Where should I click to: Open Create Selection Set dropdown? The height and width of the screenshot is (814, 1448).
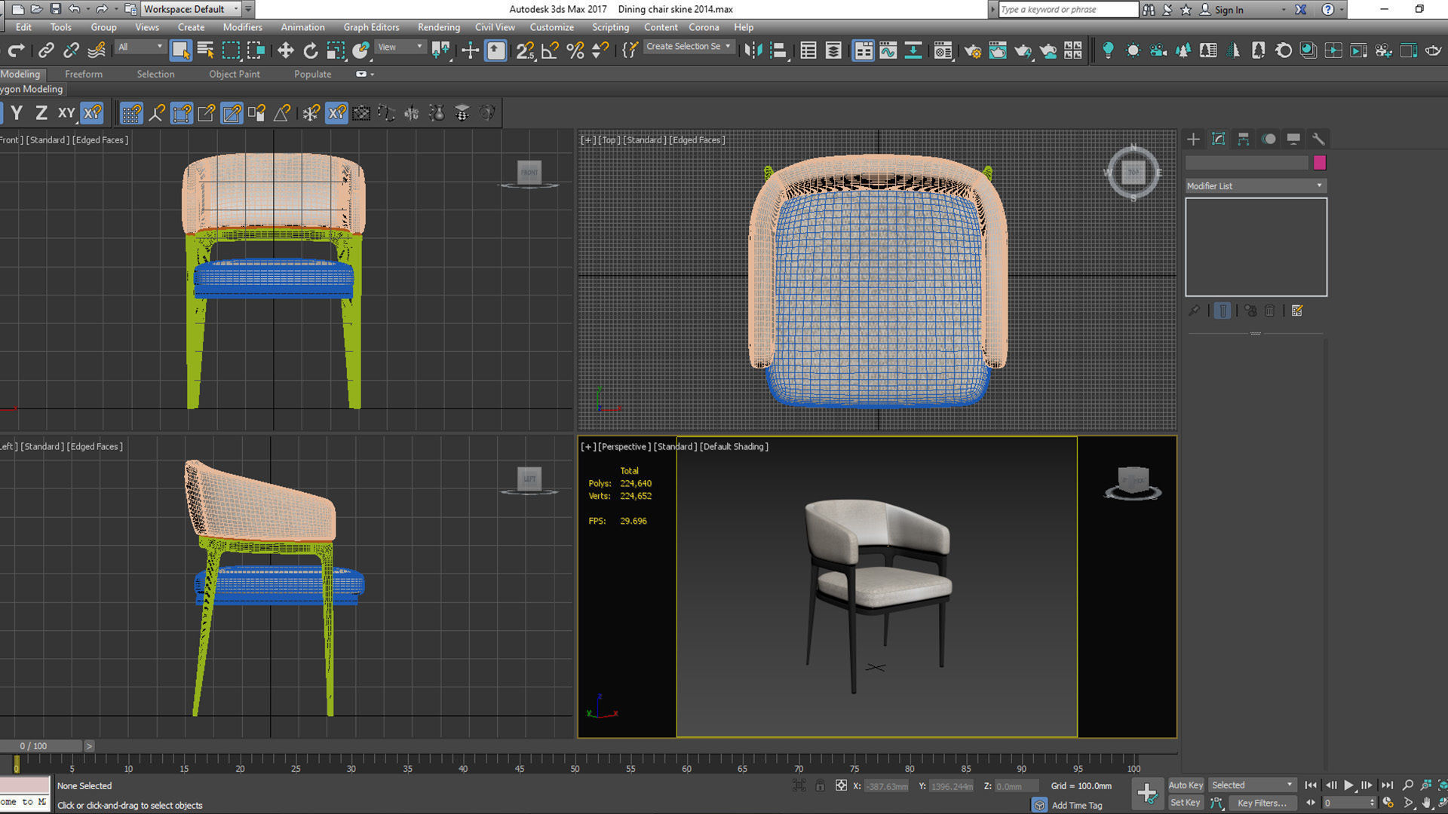click(x=689, y=47)
